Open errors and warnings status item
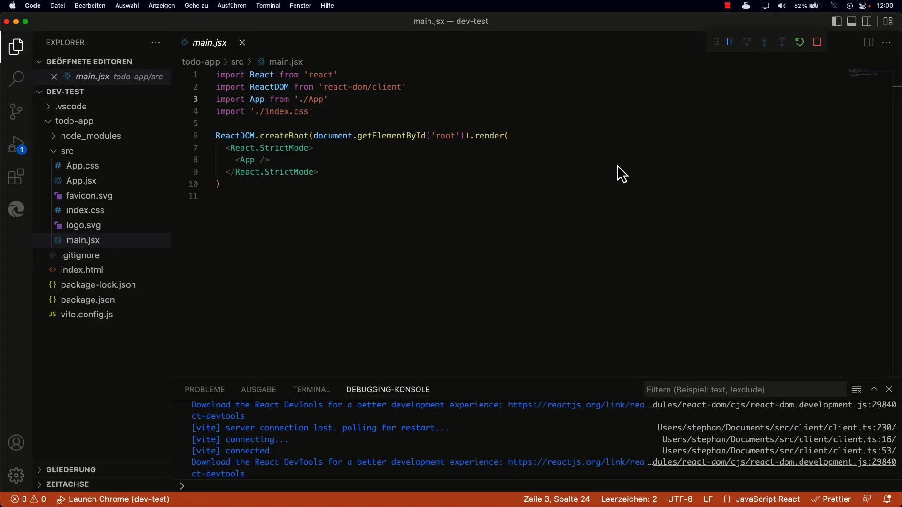902x507 pixels. click(x=28, y=499)
